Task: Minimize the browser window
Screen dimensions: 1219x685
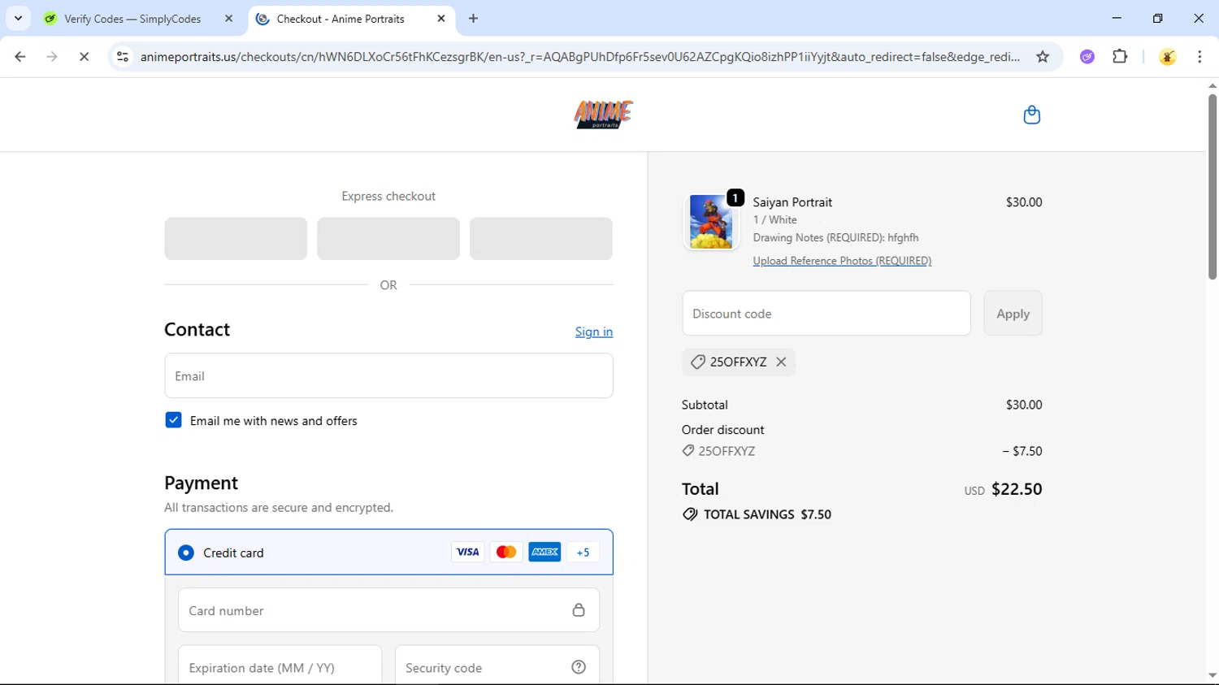Action: tap(1117, 19)
